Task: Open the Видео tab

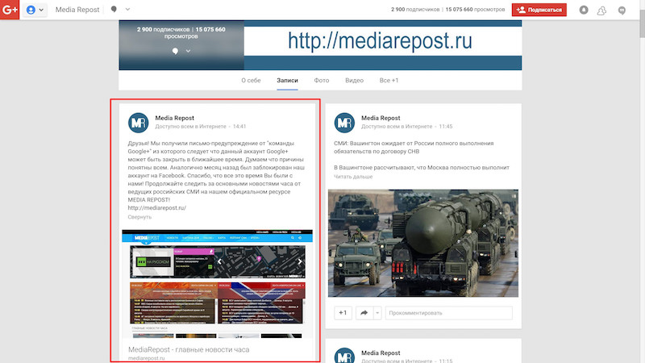Action: 354,80
